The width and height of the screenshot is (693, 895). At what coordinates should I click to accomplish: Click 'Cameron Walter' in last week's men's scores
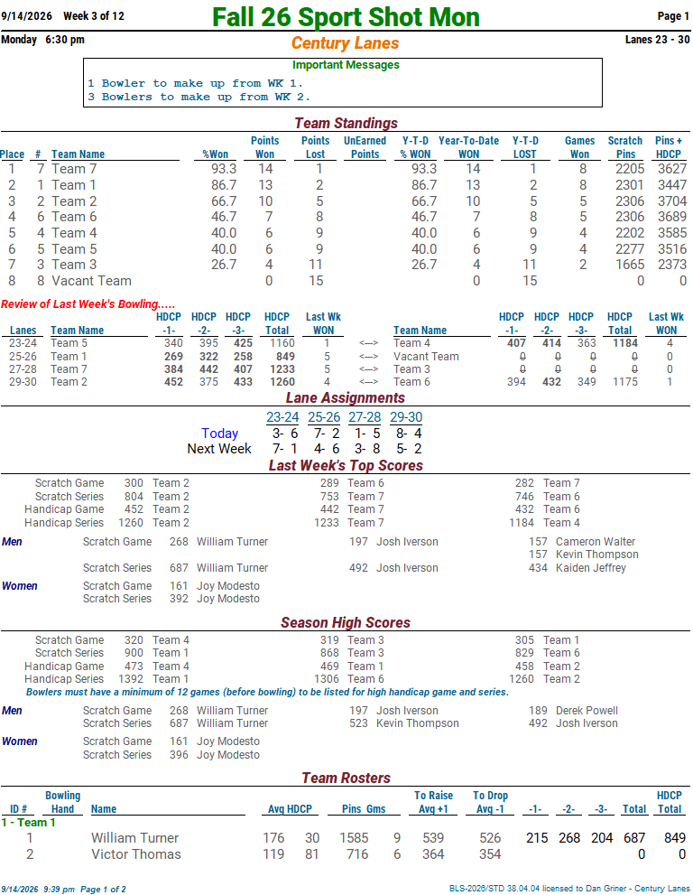point(596,542)
